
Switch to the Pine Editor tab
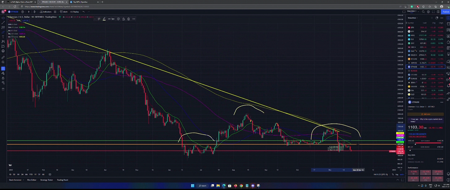tap(32, 180)
